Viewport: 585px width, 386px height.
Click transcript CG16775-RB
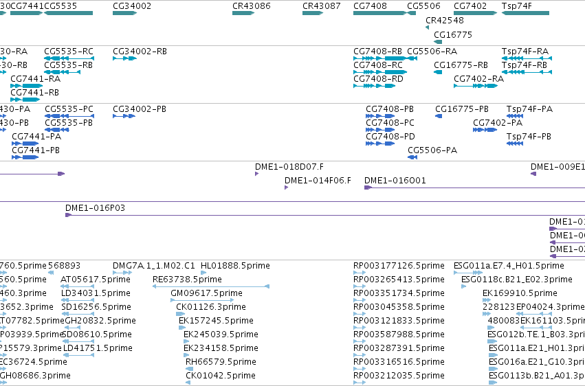click(438, 72)
